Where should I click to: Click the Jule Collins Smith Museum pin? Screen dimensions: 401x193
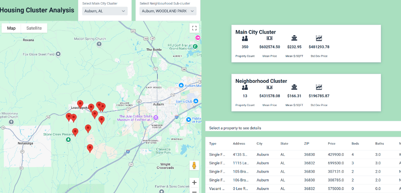[x=156, y=118]
